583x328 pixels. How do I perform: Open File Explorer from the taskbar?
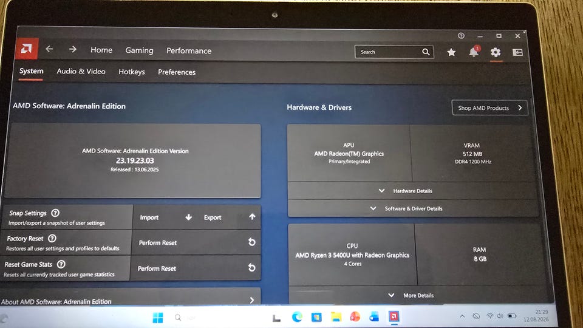[336, 317]
